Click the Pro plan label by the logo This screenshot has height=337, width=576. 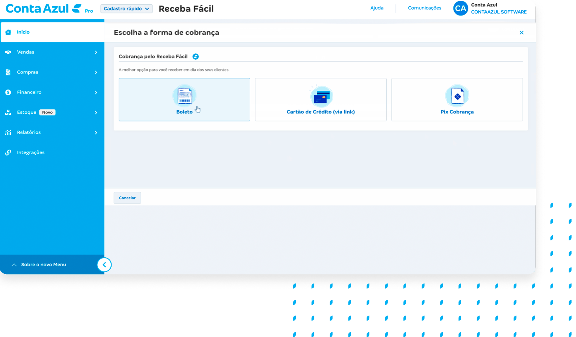pyautogui.click(x=89, y=11)
